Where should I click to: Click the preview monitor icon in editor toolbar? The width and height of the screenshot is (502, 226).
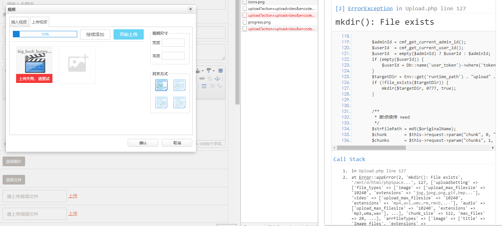(221, 70)
